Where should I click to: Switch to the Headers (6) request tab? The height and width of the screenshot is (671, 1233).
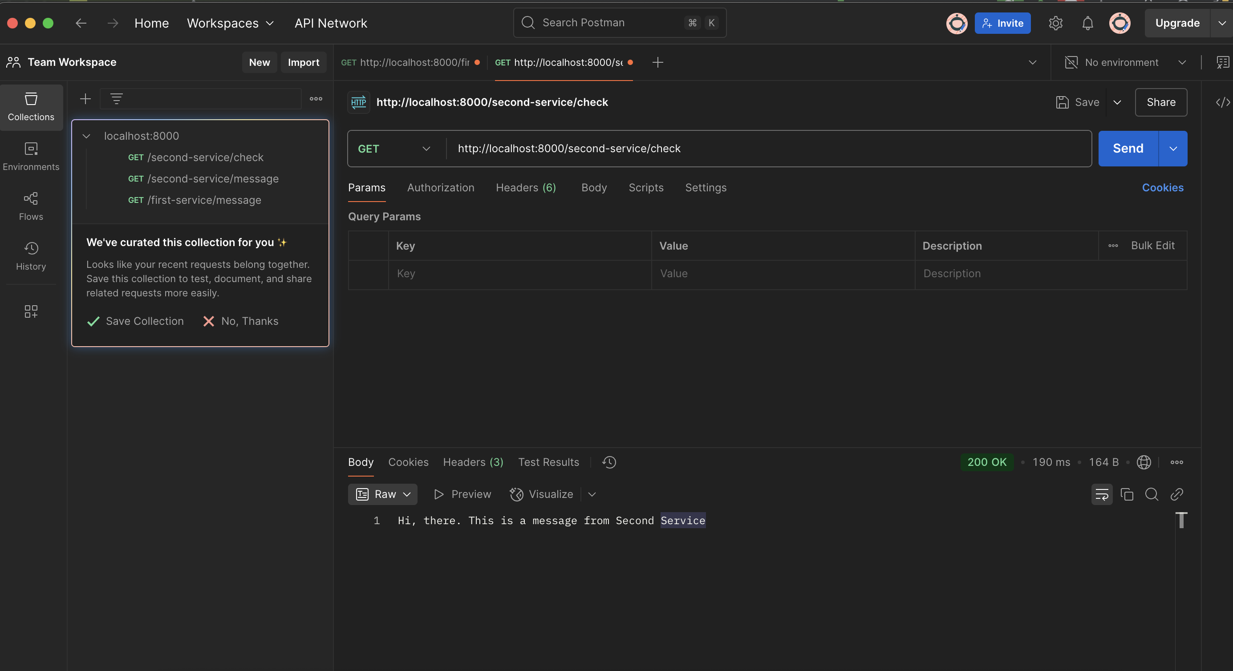click(x=526, y=188)
